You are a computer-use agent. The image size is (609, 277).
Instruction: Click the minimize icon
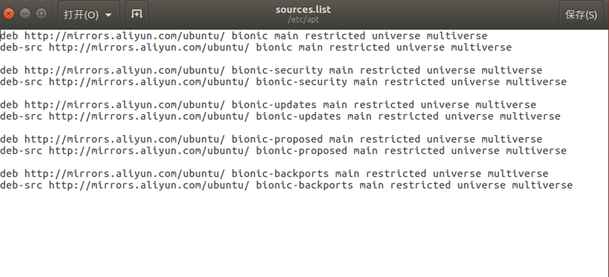25,14
